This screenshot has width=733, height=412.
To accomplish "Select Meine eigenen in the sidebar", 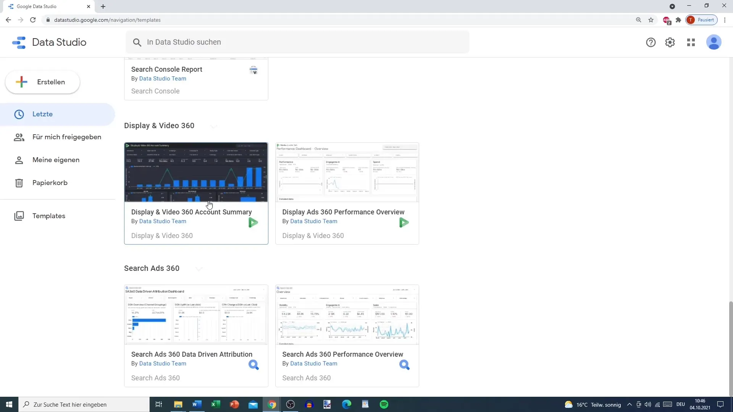I will (57, 160).
